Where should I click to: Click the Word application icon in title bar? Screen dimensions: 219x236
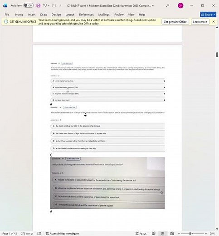tap(5, 5)
